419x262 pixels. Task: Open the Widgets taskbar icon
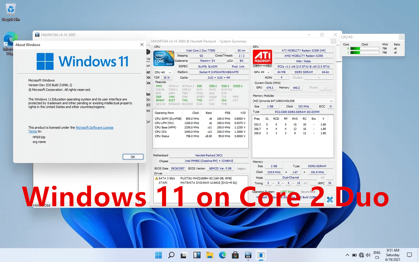point(197,255)
